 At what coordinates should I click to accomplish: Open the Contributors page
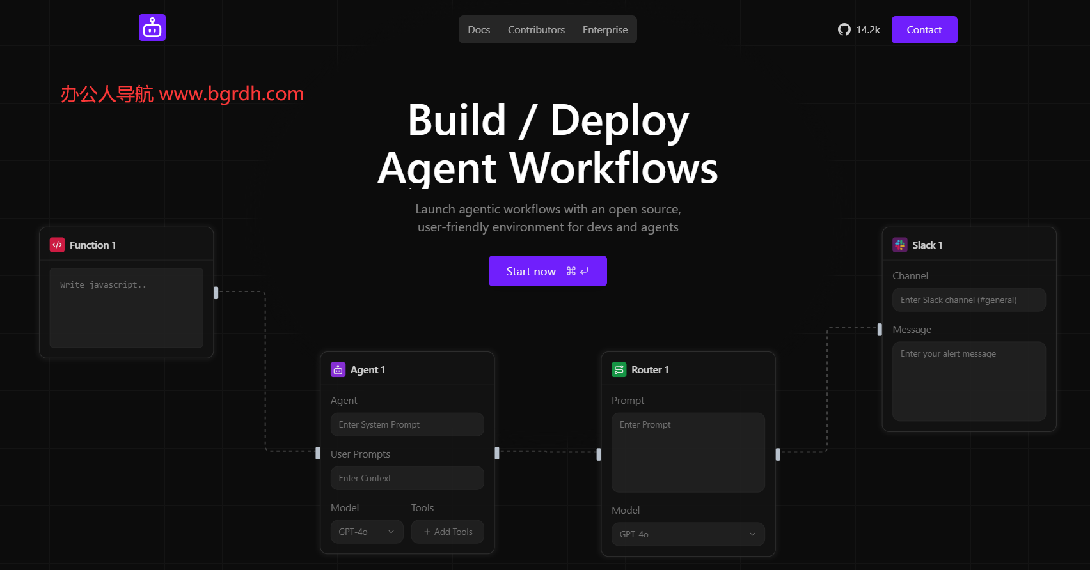[x=536, y=29]
